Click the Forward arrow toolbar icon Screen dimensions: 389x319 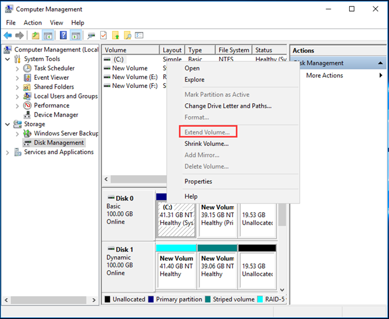coord(19,35)
